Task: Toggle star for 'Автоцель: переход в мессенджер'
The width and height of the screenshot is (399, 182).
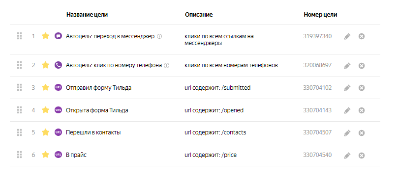Action: click(45, 36)
